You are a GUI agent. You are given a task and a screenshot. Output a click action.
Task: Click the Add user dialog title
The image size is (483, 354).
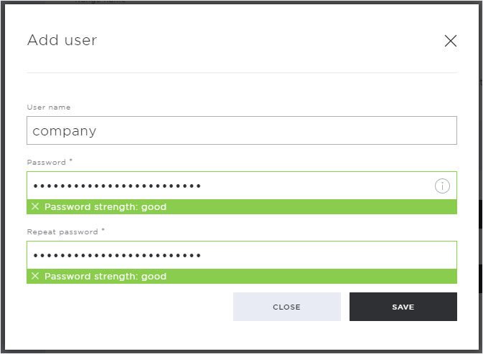coord(62,40)
